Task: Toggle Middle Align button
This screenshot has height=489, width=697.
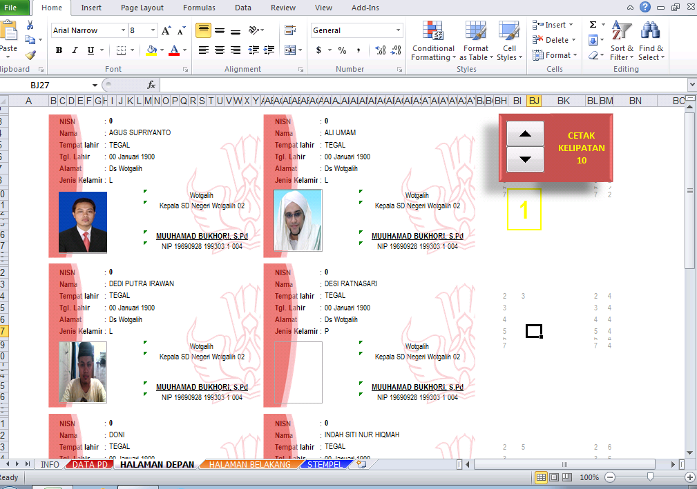Action: pos(220,30)
